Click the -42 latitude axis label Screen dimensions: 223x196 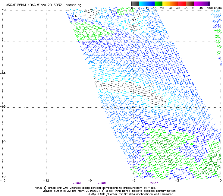pyautogui.click(x=3, y=41)
